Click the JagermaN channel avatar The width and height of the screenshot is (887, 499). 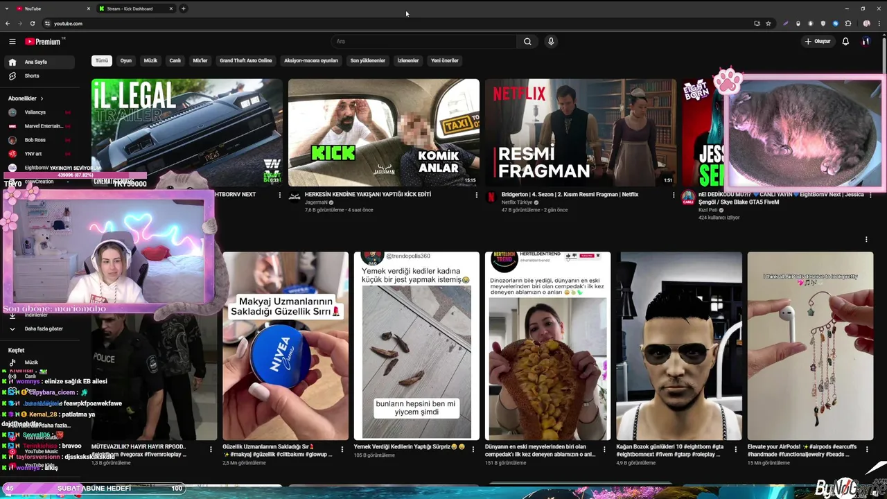click(x=295, y=198)
